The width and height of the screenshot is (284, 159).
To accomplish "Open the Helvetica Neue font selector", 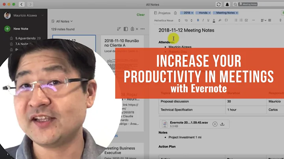I will tap(167, 20).
